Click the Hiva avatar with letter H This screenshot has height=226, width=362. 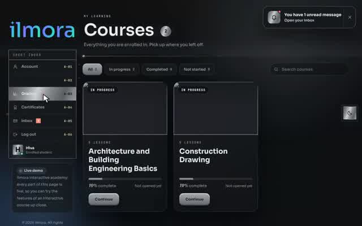[x=18, y=150]
